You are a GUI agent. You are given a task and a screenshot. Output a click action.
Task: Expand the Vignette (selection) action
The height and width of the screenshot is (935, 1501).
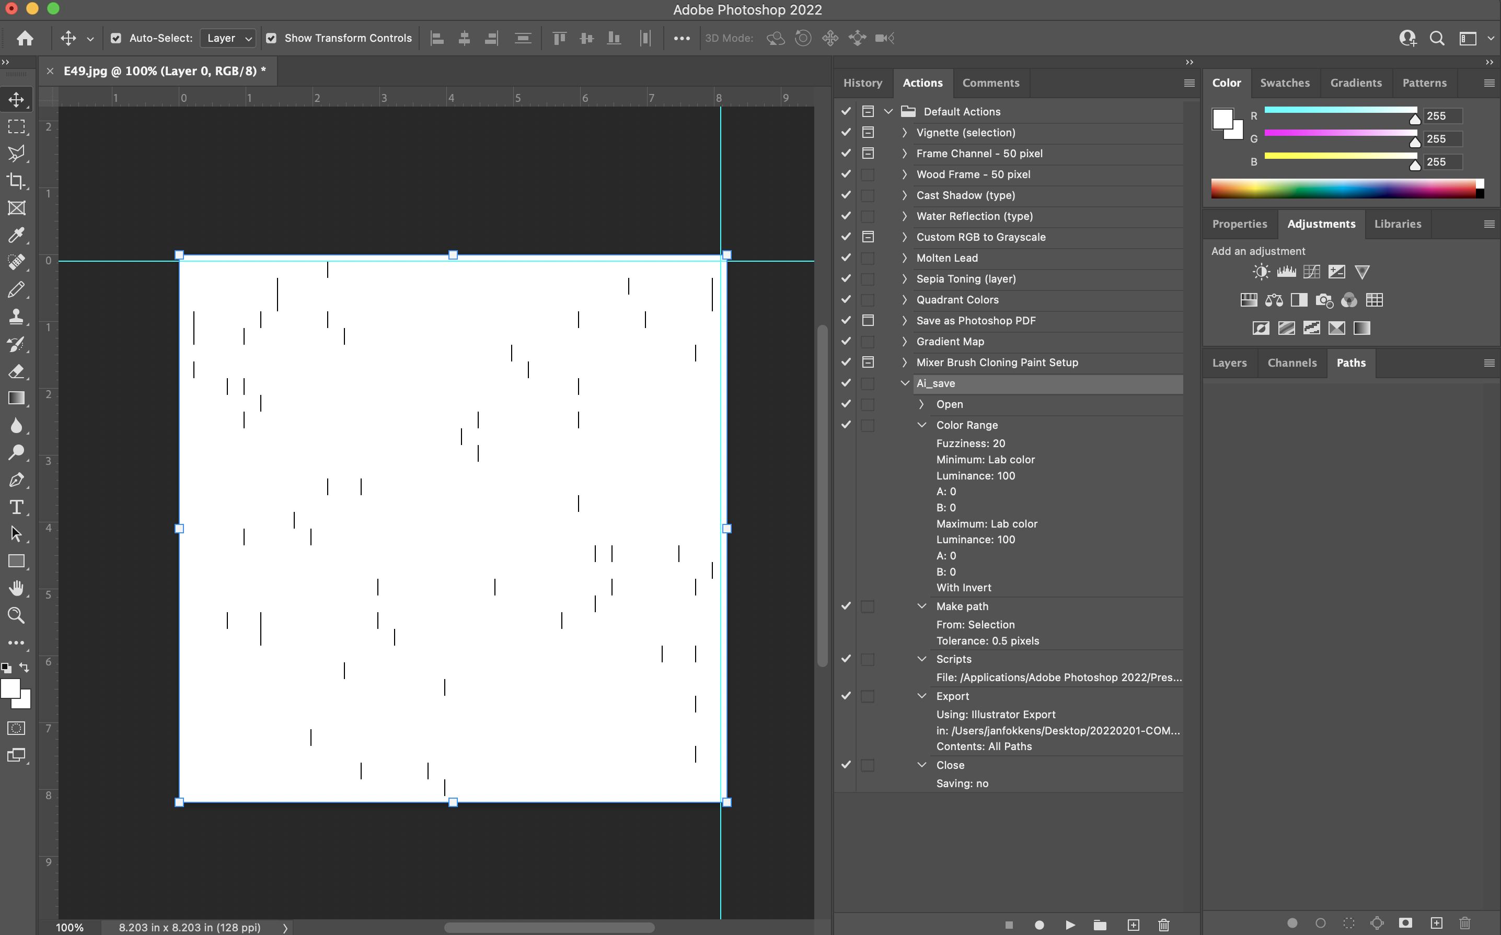904,132
